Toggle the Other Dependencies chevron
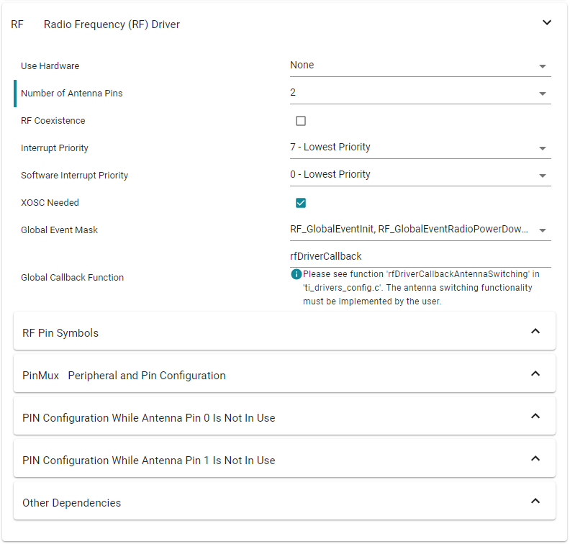 click(x=535, y=502)
